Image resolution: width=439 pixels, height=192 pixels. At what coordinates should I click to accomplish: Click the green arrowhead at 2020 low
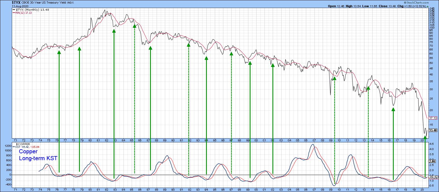coord(425,137)
